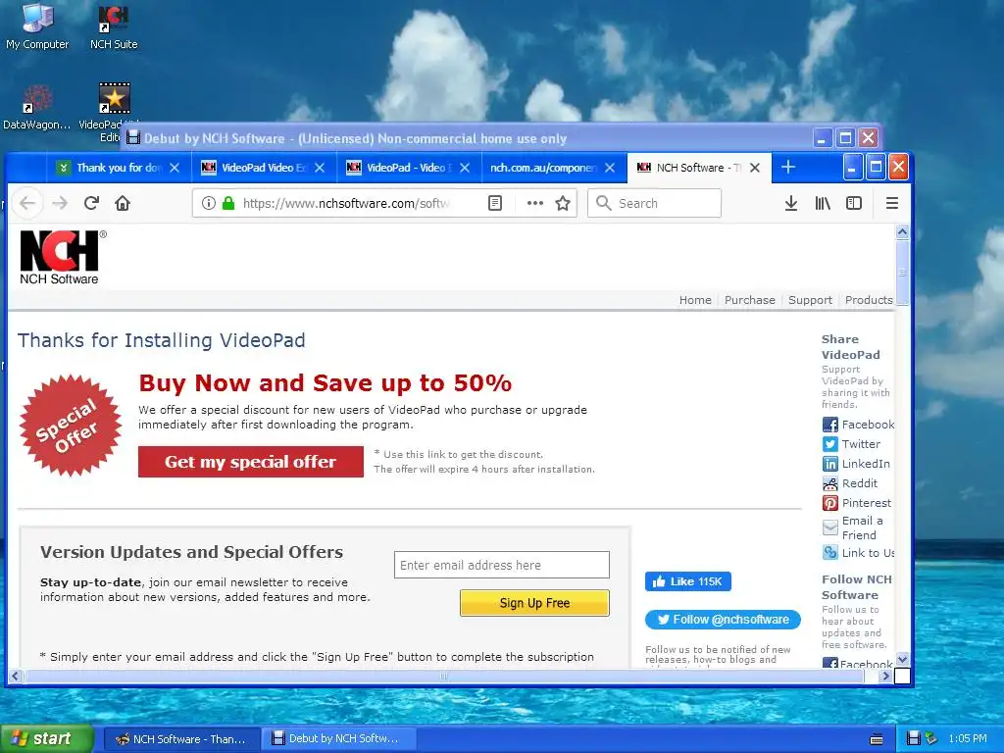1004x753 pixels.
Task: Reload the current page
Action: [x=91, y=203]
